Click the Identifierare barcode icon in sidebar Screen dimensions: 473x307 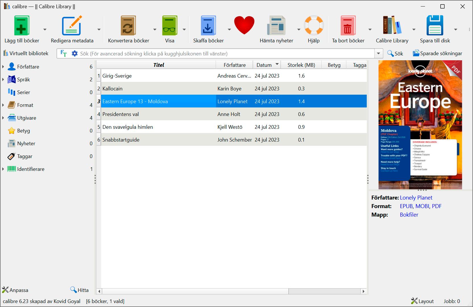[12, 169]
